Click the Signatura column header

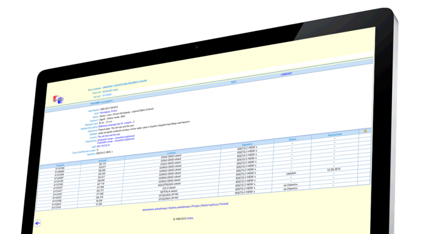coord(247,145)
